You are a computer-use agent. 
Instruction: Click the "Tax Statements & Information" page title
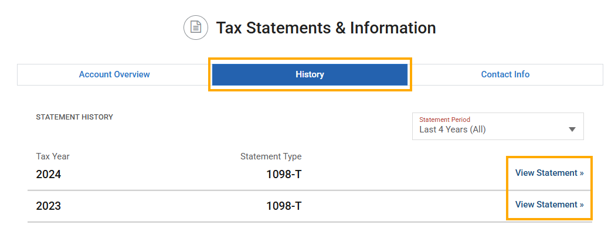click(326, 28)
